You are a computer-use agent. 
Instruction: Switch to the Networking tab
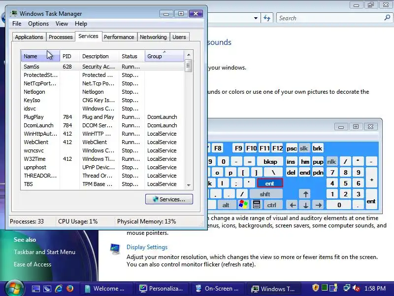[x=153, y=37]
